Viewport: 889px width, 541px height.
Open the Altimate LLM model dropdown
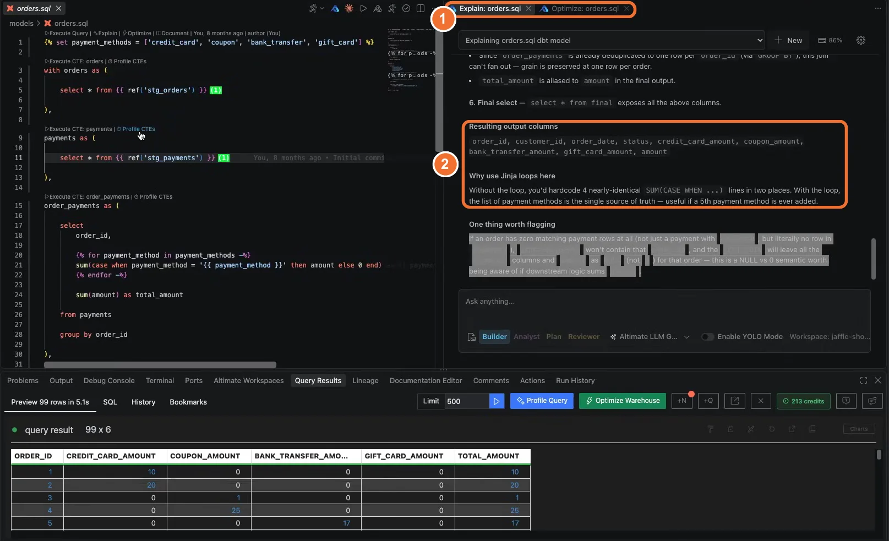(650, 336)
